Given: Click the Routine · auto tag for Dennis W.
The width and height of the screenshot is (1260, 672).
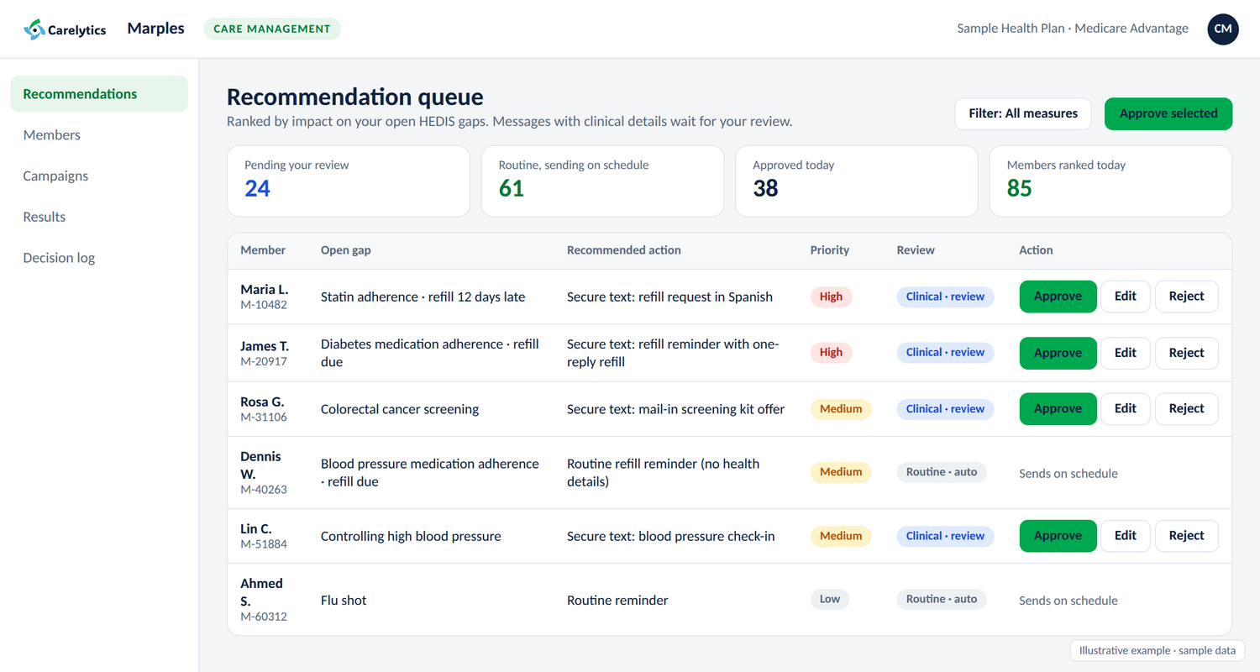Looking at the screenshot, I should [x=942, y=472].
